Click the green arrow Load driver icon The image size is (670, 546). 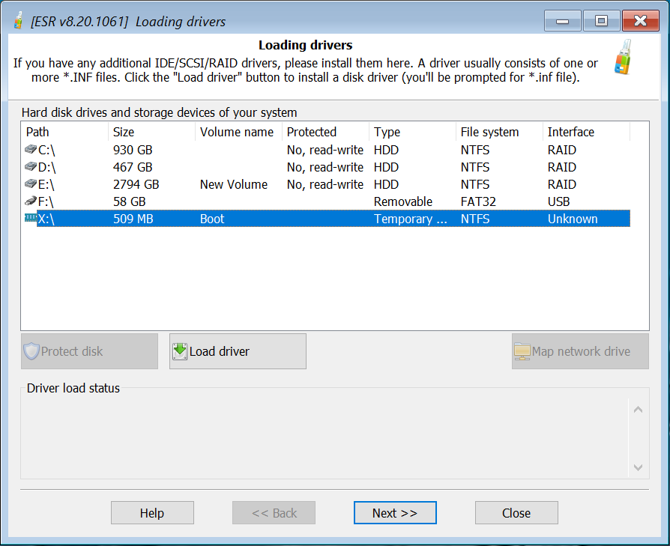pyautogui.click(x=180, y=351)
